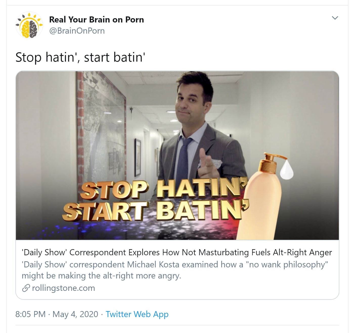Image resolution: width=354 pixels, height=333 pixels.
Task: Click the 8:05 PM timestamp
Action: pos(30,314)
